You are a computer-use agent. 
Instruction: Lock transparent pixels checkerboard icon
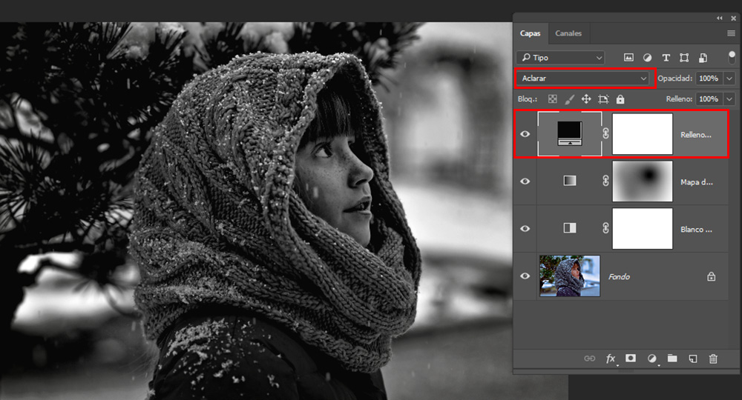553,99
